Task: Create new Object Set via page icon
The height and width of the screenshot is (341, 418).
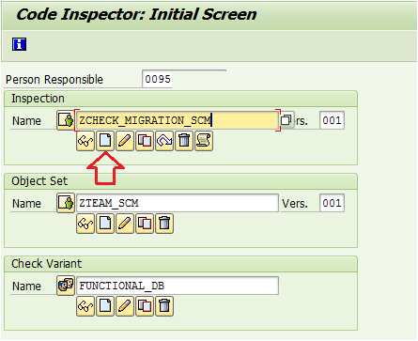Action: point(105,224)
